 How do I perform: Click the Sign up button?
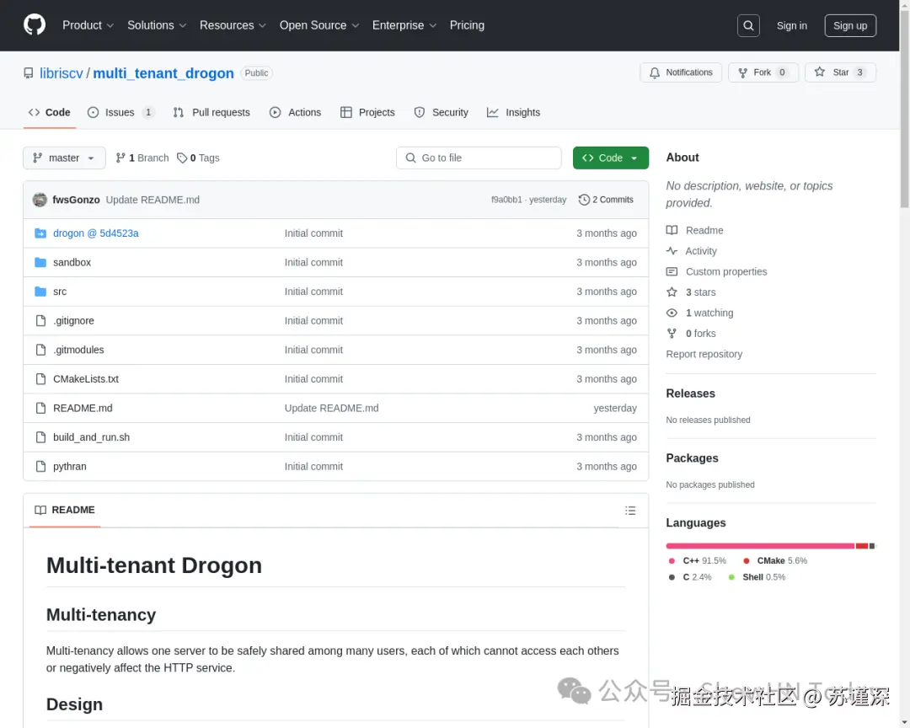coord(850,25)
